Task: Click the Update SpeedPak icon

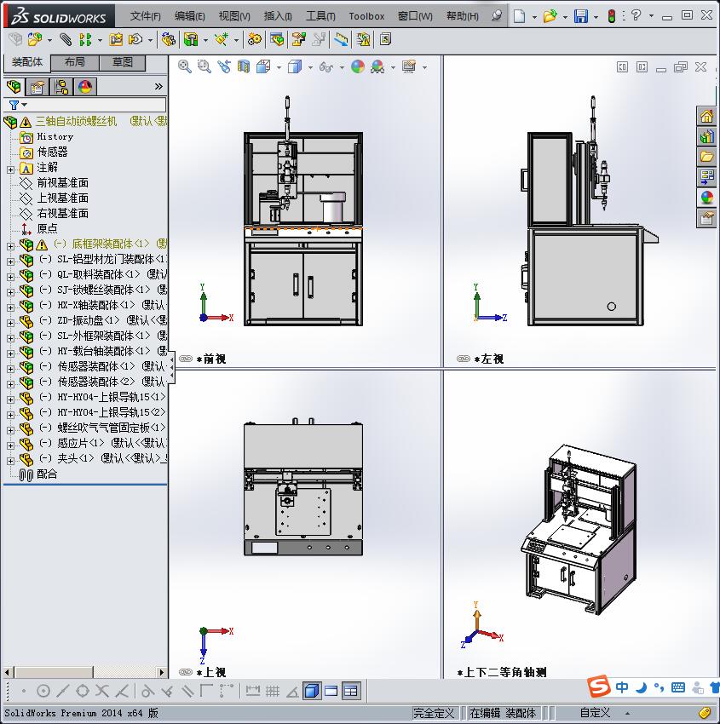Action: click(364, 40)
